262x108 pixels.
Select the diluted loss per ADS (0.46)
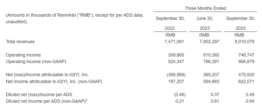coord(180,95)
